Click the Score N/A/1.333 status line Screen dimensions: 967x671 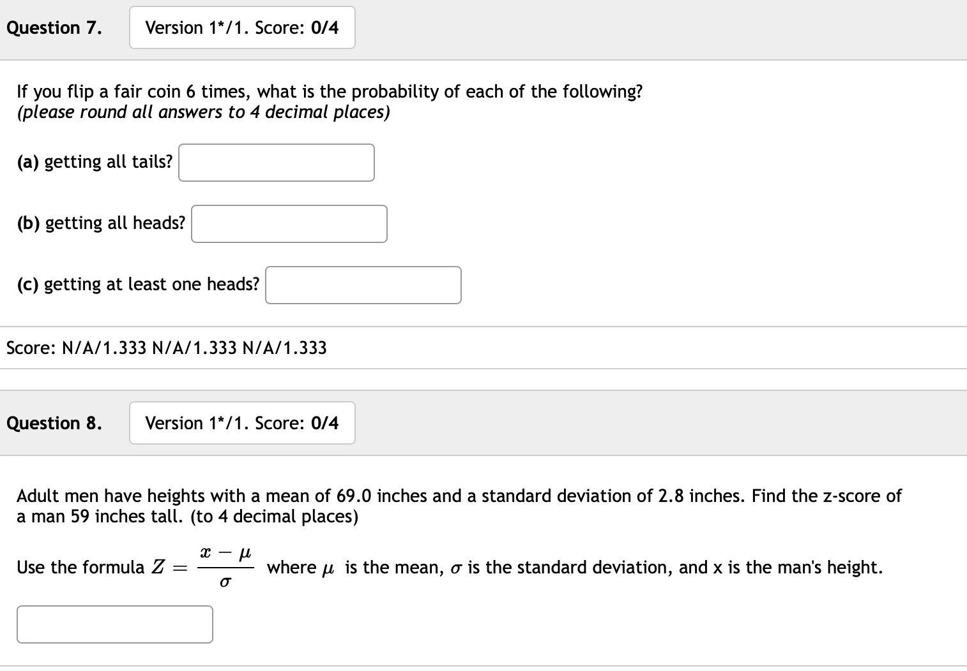[166, 348]
